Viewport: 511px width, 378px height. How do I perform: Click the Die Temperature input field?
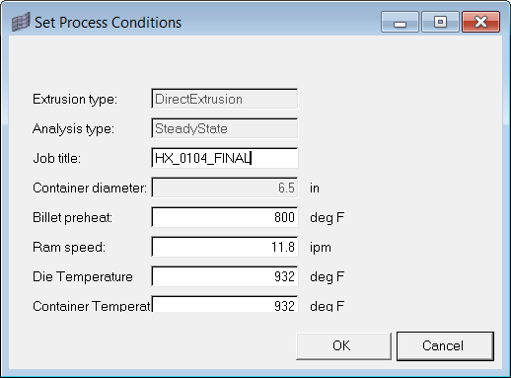(225, 276)
